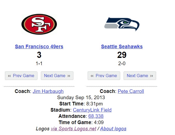Click the 49ers' 1-1 record
Image resolution: width=175 pixels, height=135 pixels.
coord(39,64)
